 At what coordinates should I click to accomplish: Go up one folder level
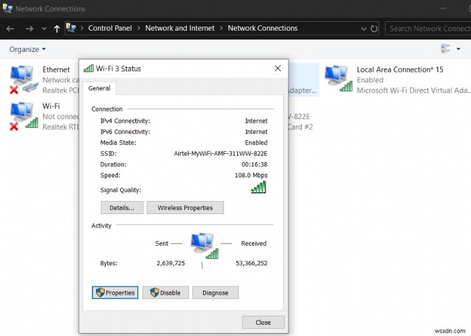(57, 28)
